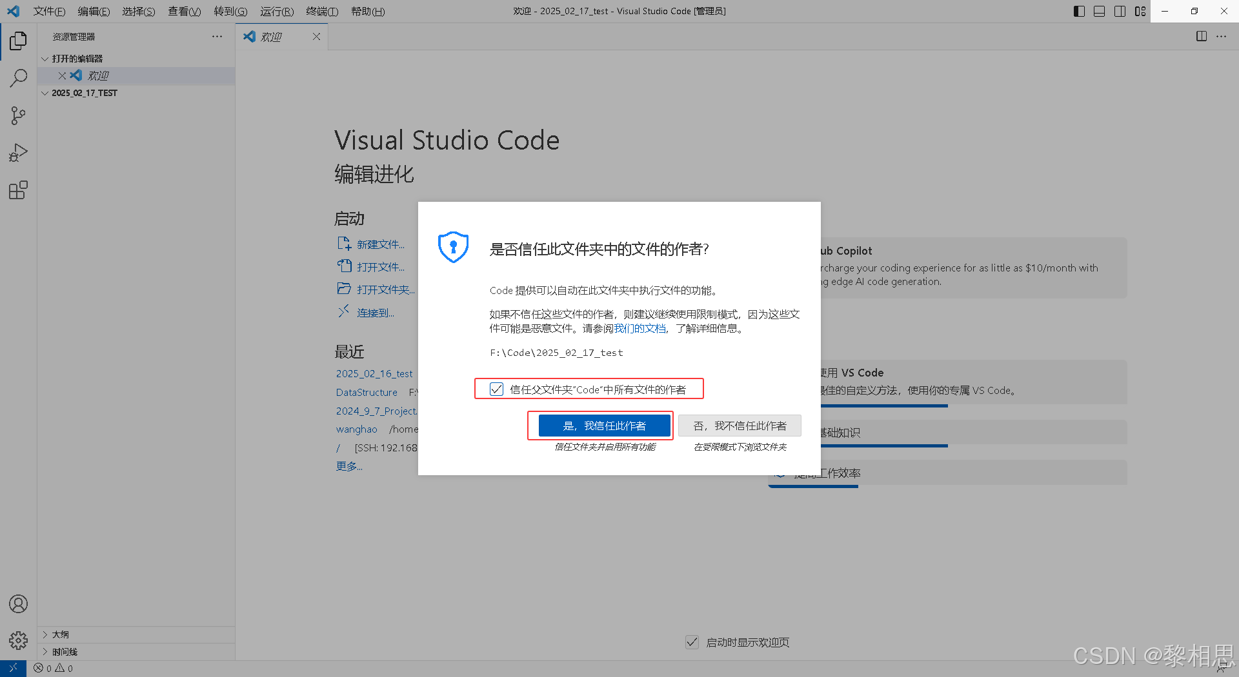Click the 新建文件 file icon
The image size is (1239, 677).
[x=344, y=244]
